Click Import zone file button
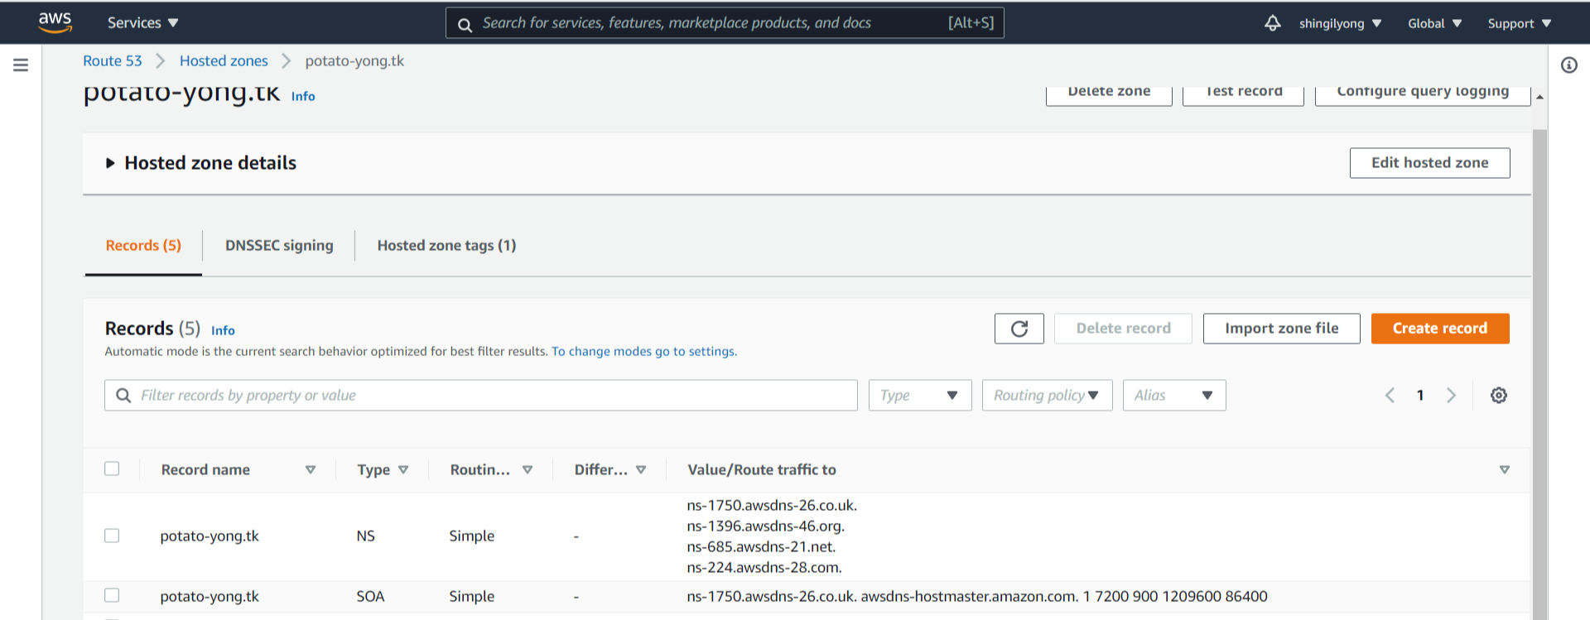 1281,329
